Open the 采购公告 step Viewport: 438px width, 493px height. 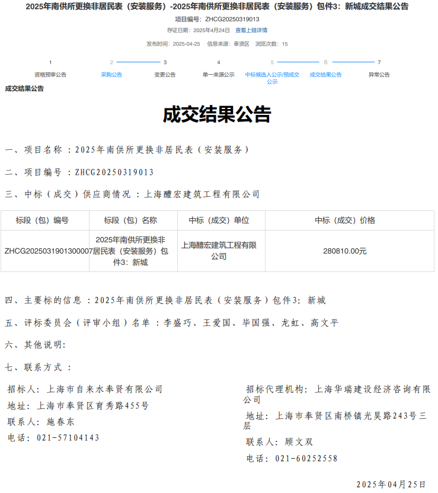click(x=111, y=75)
